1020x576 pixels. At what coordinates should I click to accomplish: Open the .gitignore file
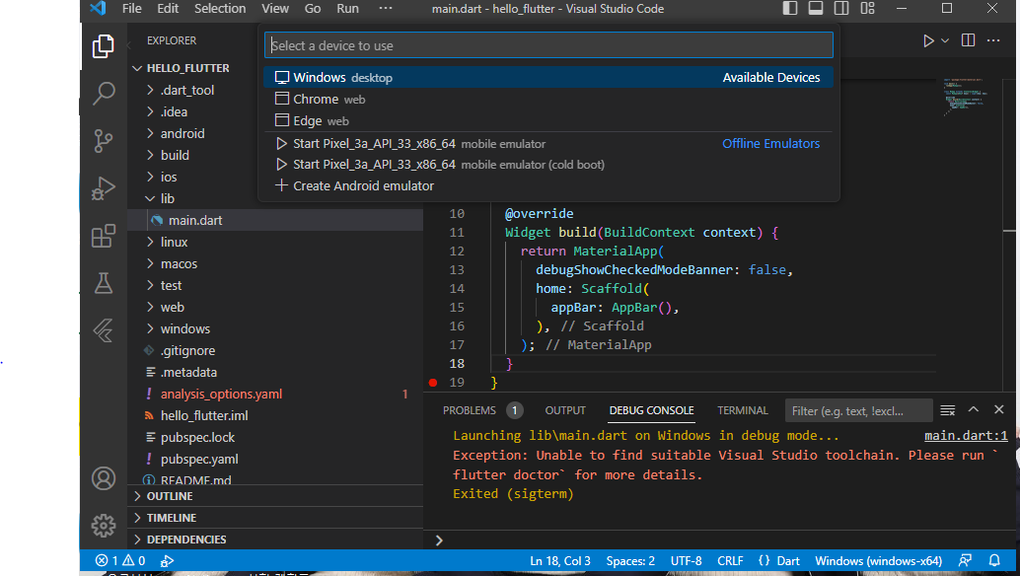pyautogui.click(x=275, y=350)
